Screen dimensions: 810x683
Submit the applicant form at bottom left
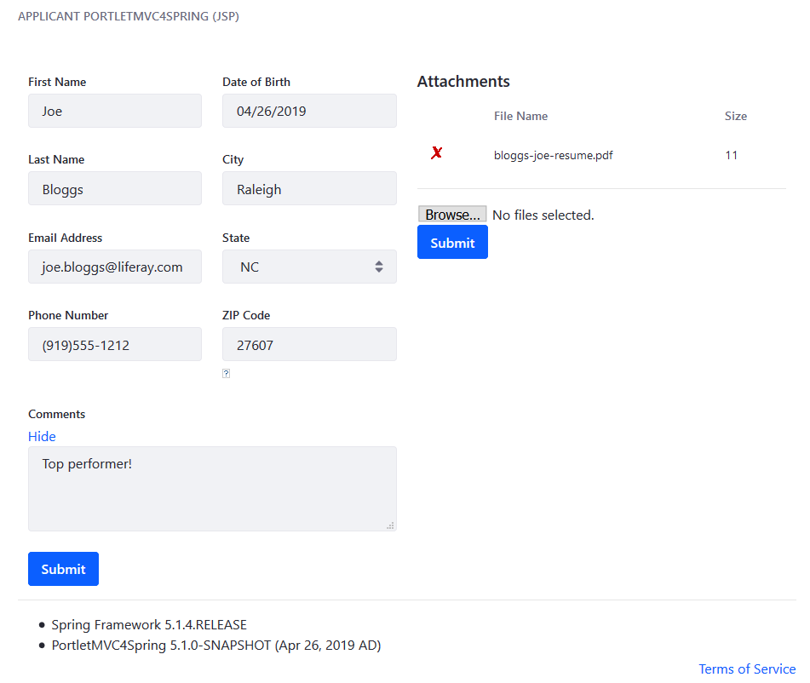click(x=64, y=569)
